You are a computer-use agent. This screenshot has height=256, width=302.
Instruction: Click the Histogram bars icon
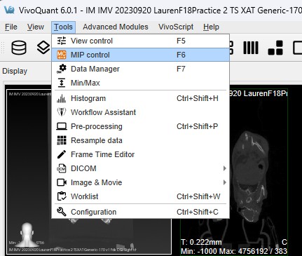(x=62, y=98)
